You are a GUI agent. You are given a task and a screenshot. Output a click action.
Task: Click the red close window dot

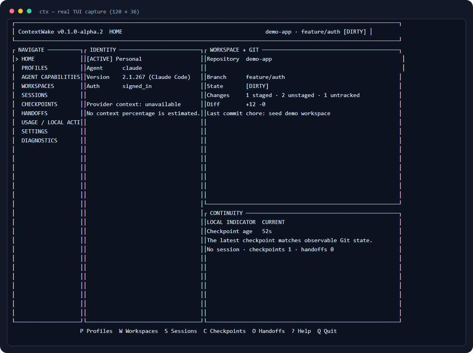[12, 11]
